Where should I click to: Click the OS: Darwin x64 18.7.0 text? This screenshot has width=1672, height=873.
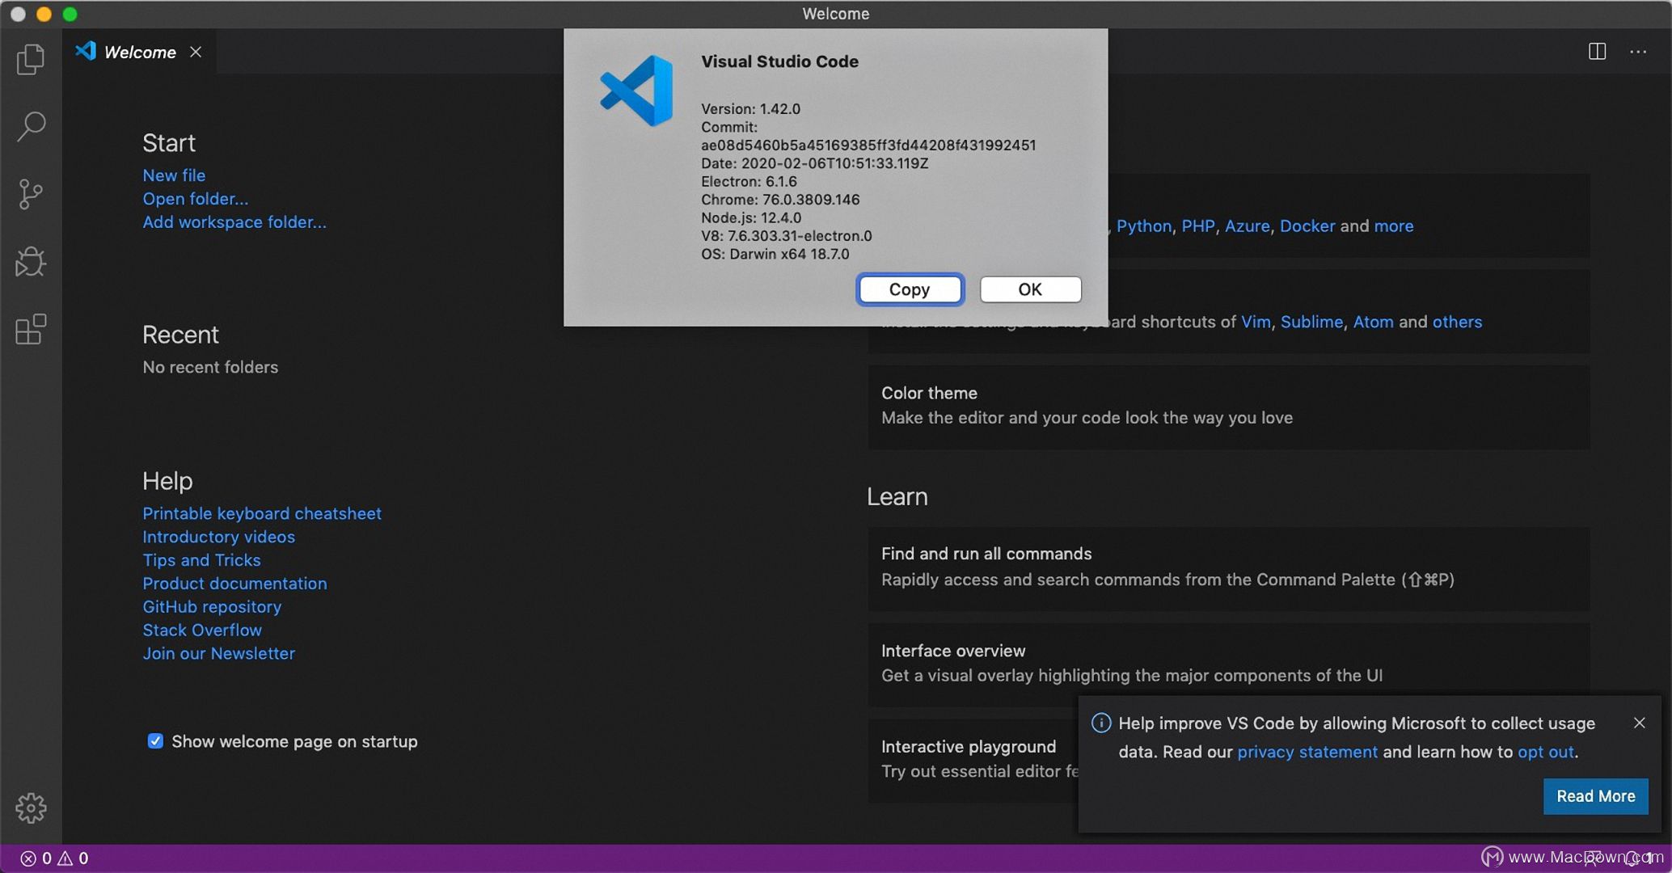coord(775,254)
